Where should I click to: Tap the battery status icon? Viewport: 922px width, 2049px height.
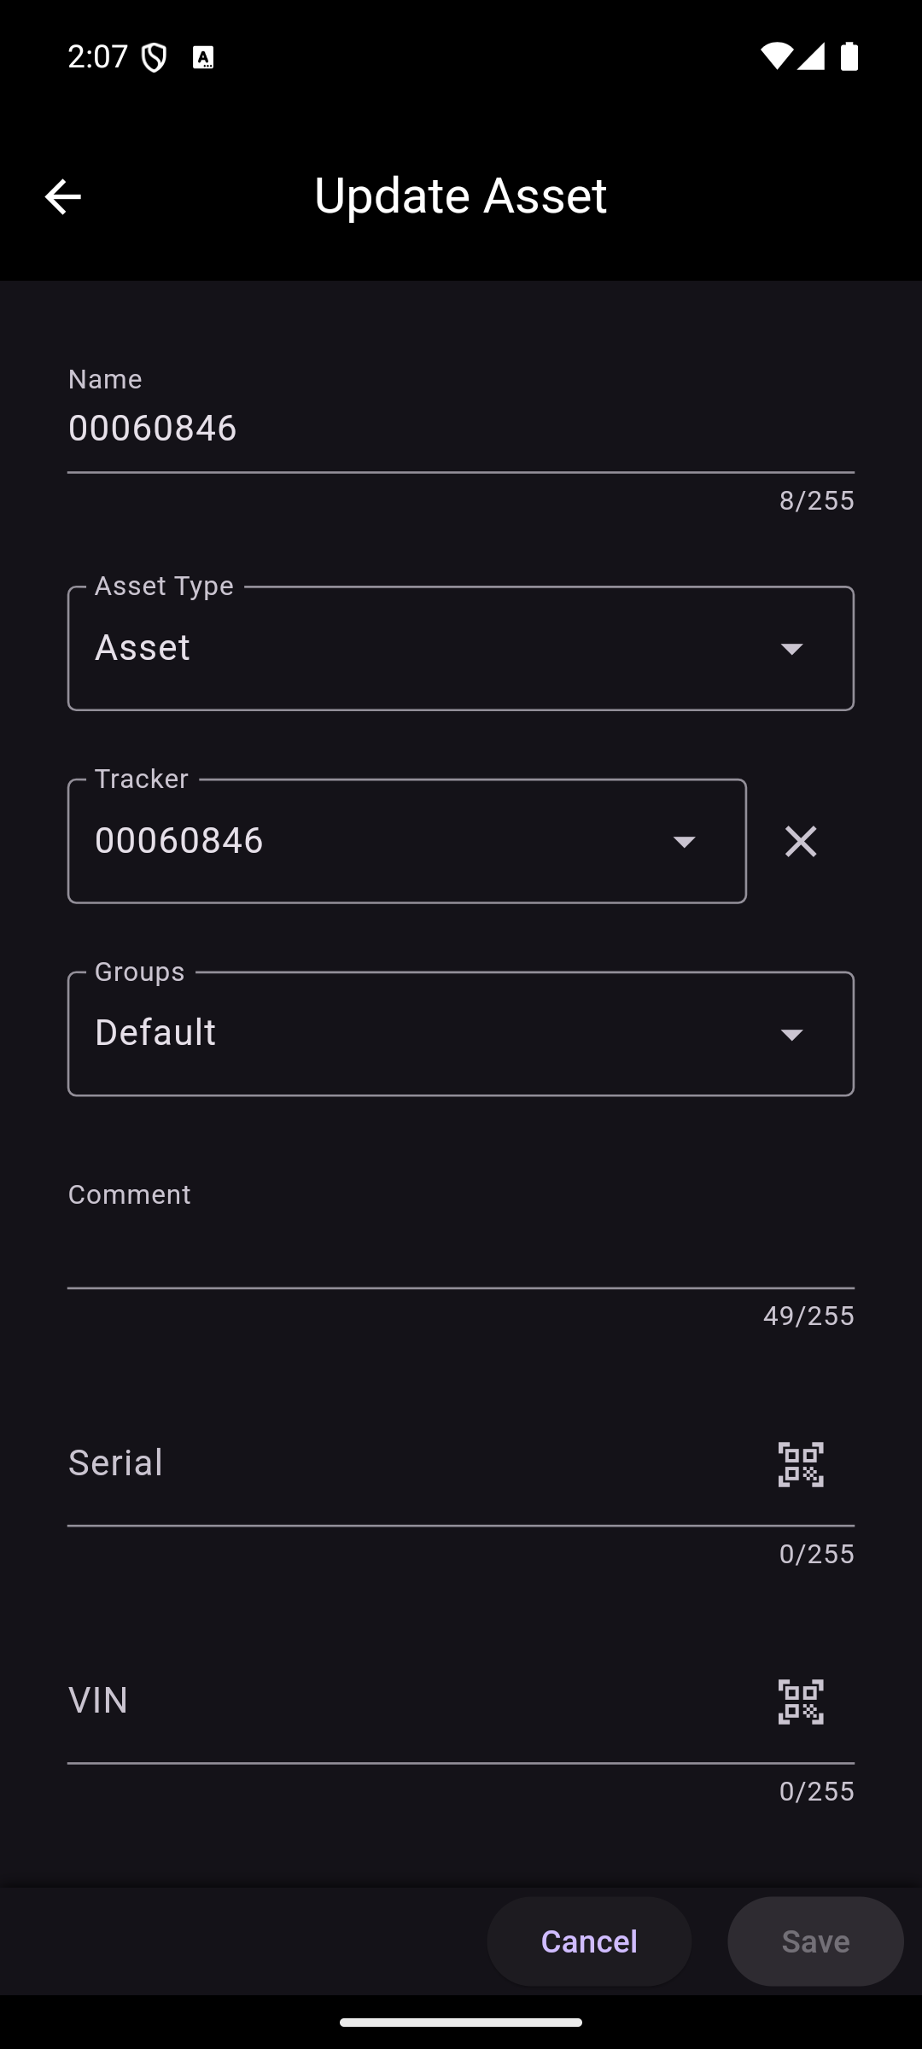click(x=849, y=56)
